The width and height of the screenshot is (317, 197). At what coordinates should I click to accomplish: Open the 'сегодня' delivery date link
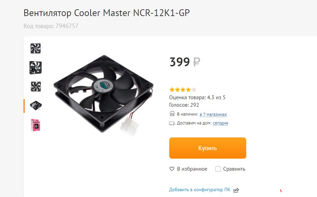(x=220, y=123)
